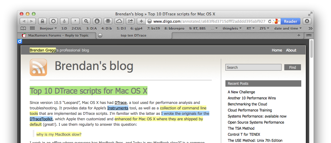Open the Instruments hyperlink
Screen dimensions: 331x143
(x=118, y=108)
